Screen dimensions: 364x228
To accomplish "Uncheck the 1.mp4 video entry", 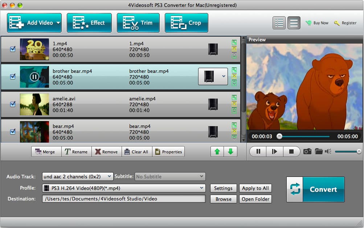I will pyautogui.click(x=13, y=49).
